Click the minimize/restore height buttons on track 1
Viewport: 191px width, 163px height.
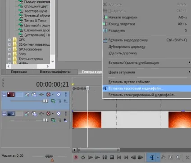[x=4, y=95]
